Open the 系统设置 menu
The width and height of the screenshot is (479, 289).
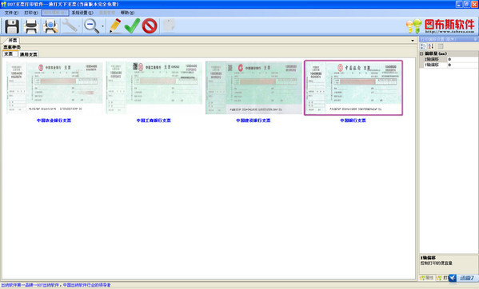82,13
